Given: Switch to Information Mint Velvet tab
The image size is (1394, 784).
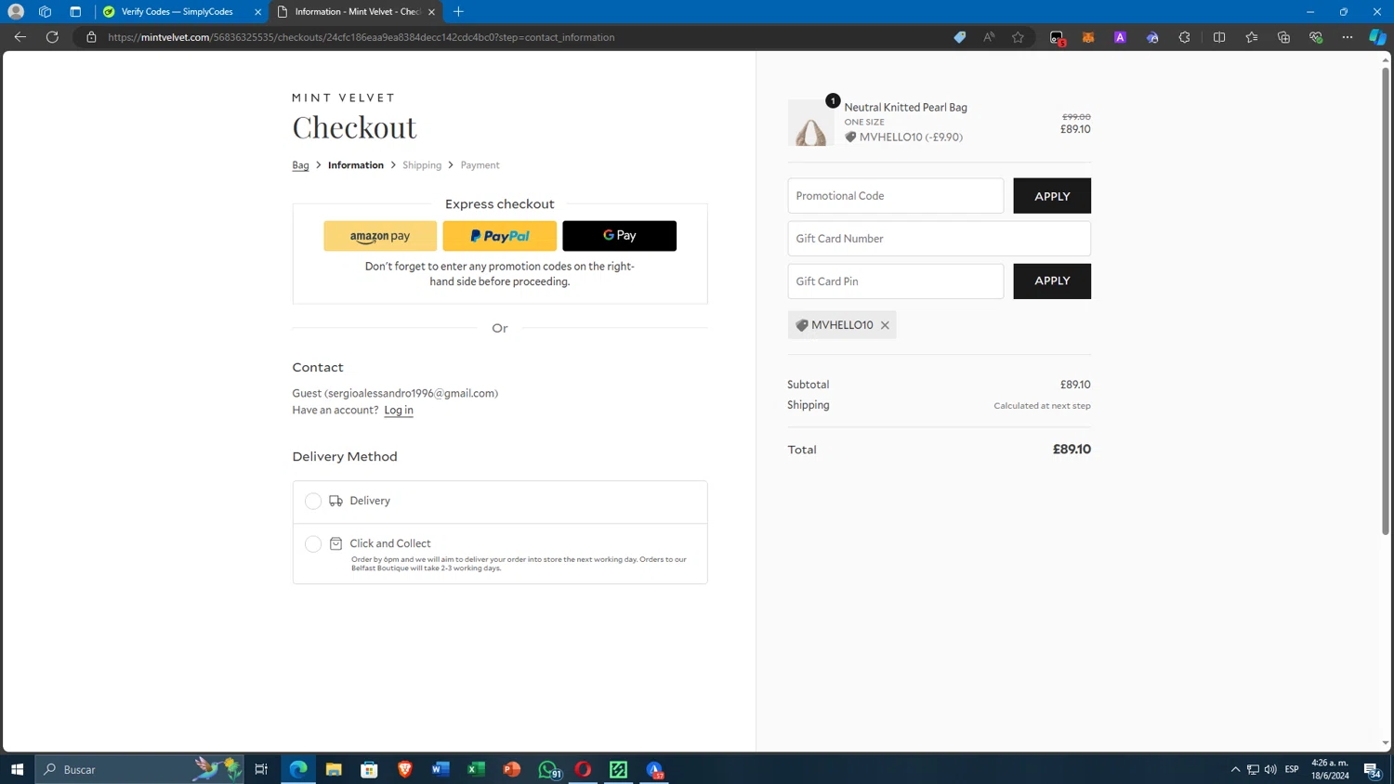Looking at the screenshot, I should pos(356,12).
